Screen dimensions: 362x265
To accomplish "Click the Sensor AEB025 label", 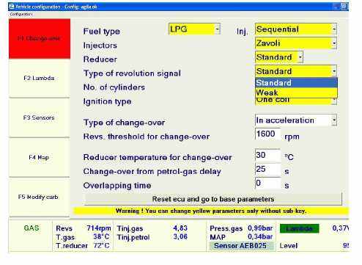I will [240, 246].
